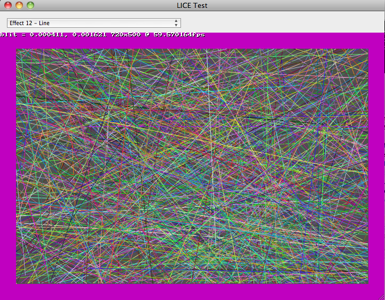Image resolution: width=385 pixels, height=300 pixels.
Task: Close the LICE Test window
Action: click(8, 5)
